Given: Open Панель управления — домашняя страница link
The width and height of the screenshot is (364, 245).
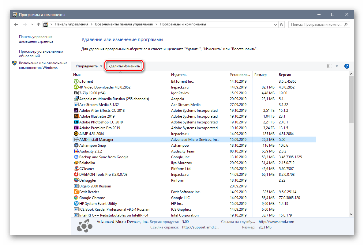Looking at the screenshot, I should pyautogui.click(x=38, y=39).
